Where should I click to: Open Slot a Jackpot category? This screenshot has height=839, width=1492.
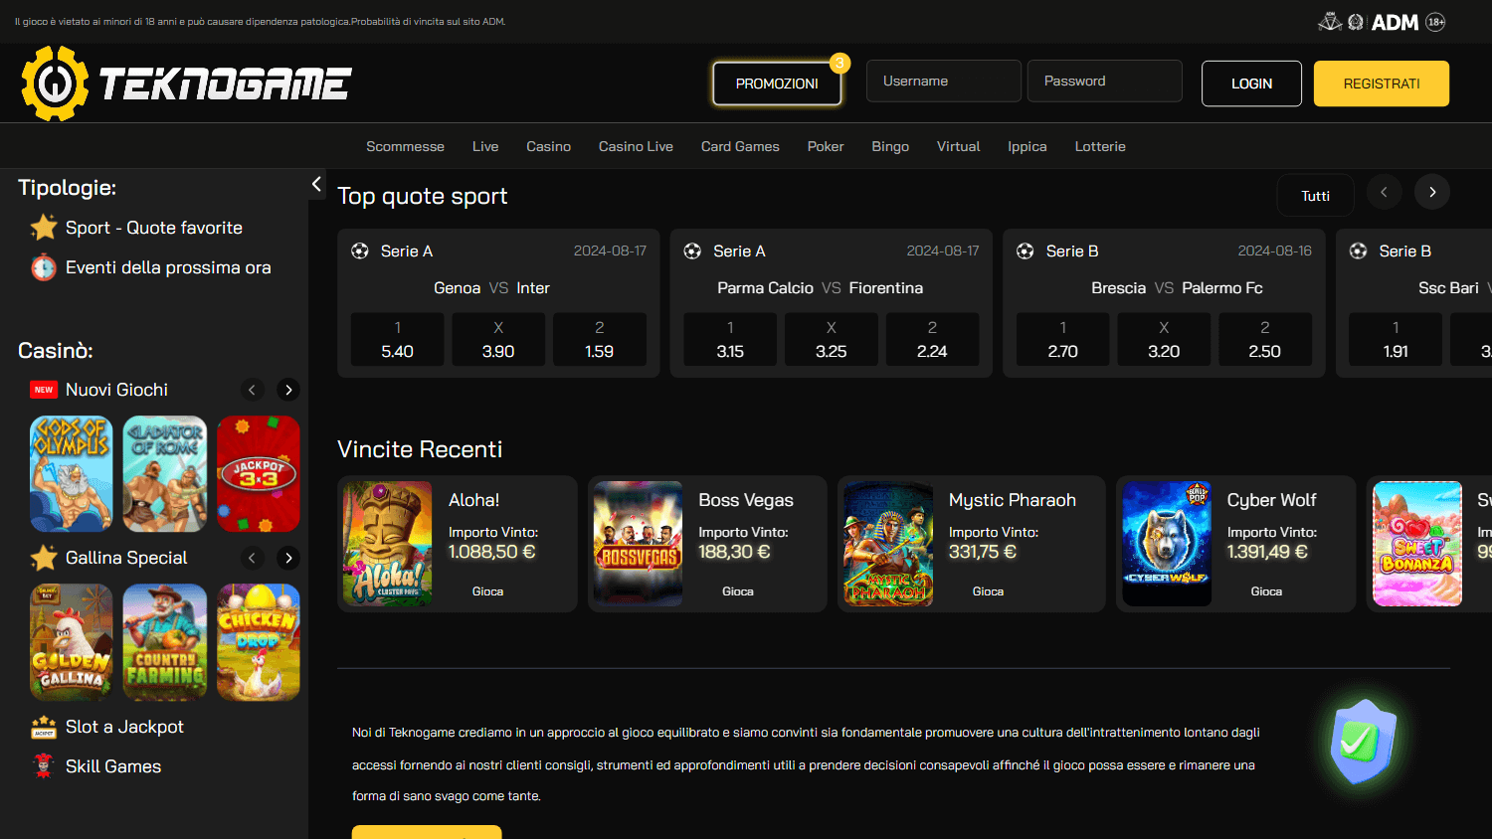click(124, 727)
